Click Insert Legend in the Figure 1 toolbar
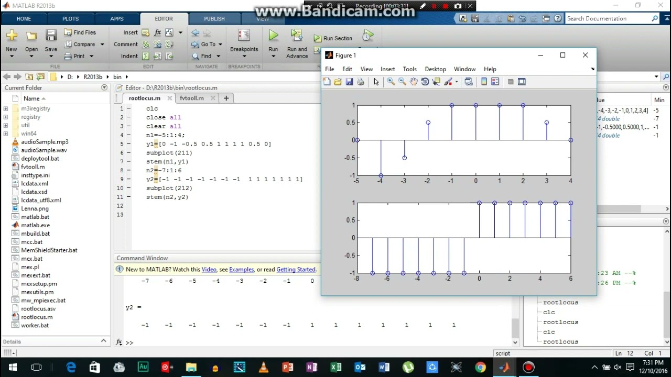671x377 pixels. tap(495, 82)
